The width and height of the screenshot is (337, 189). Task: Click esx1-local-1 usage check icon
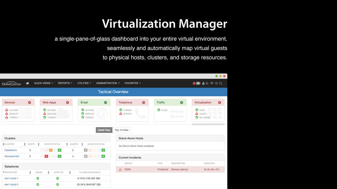[38, 178]
